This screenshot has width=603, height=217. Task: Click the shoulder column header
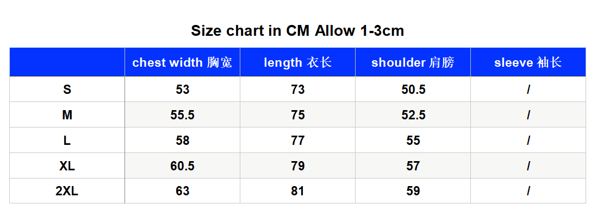413,62
